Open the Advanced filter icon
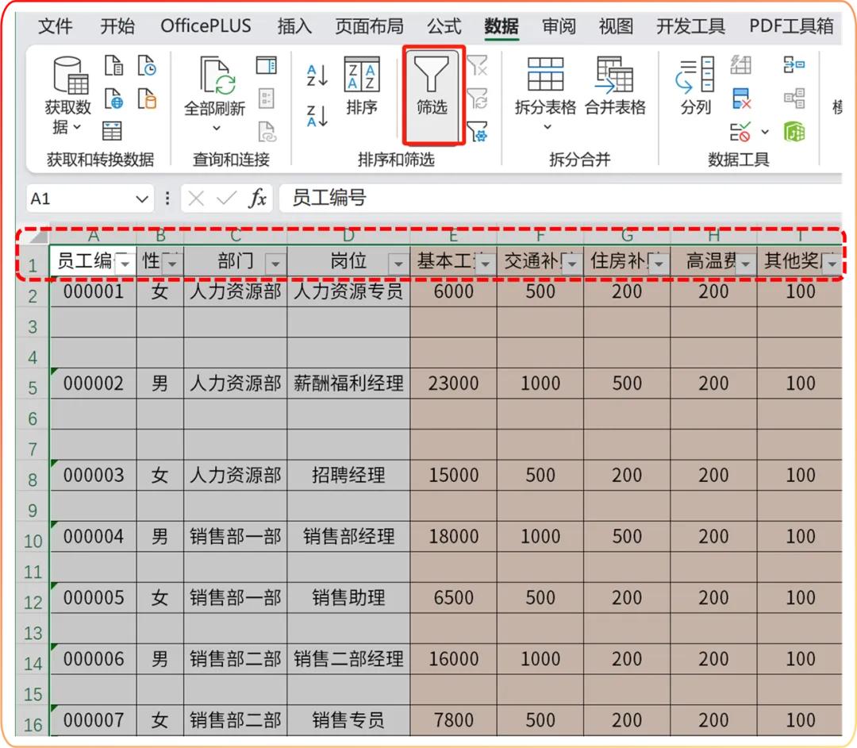Screen dimensions: 857x748 477,132
